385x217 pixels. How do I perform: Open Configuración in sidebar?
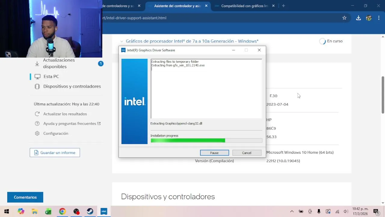(x=56, y=133)
